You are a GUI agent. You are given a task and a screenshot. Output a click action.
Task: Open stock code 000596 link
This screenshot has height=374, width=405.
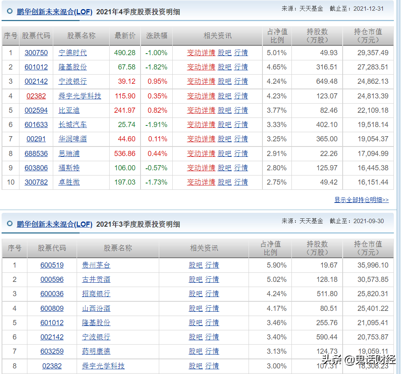coord(52,280)
